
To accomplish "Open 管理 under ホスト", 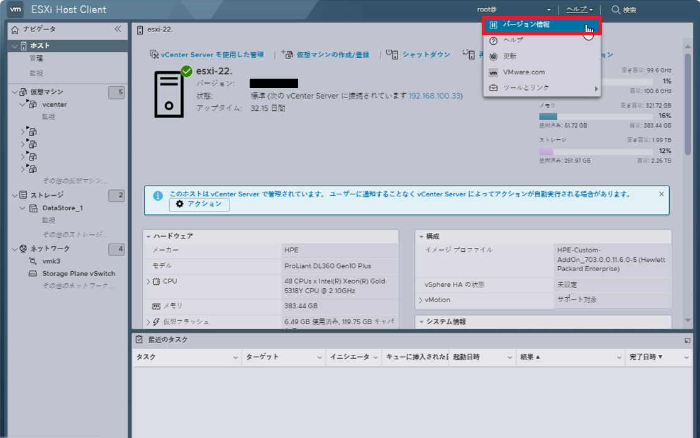I will click(36, 59).
